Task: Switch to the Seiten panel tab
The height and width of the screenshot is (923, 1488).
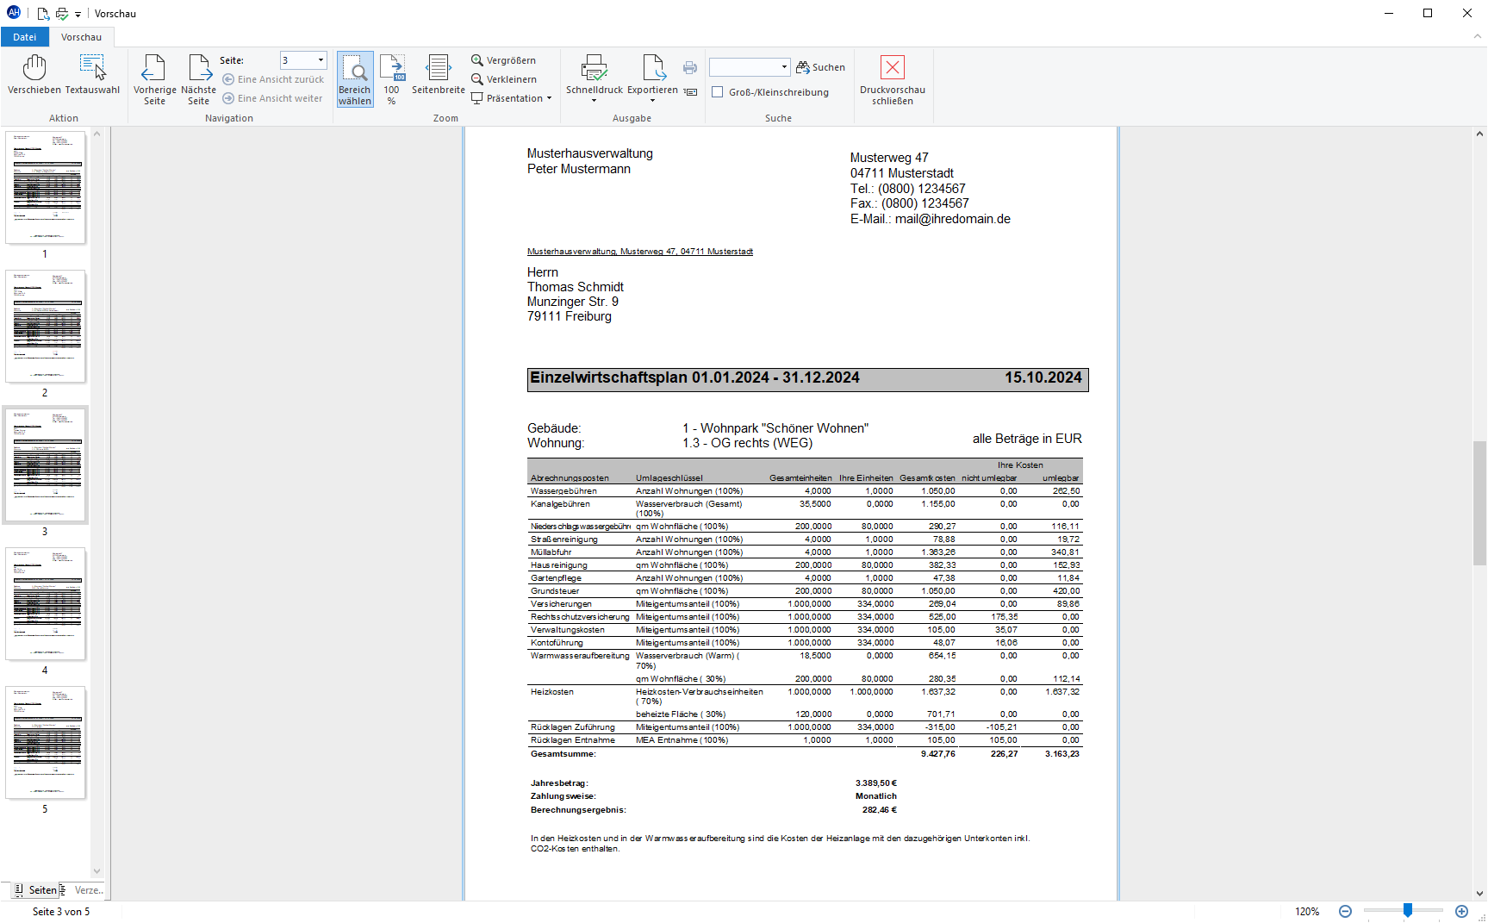Action: point(35,890)
